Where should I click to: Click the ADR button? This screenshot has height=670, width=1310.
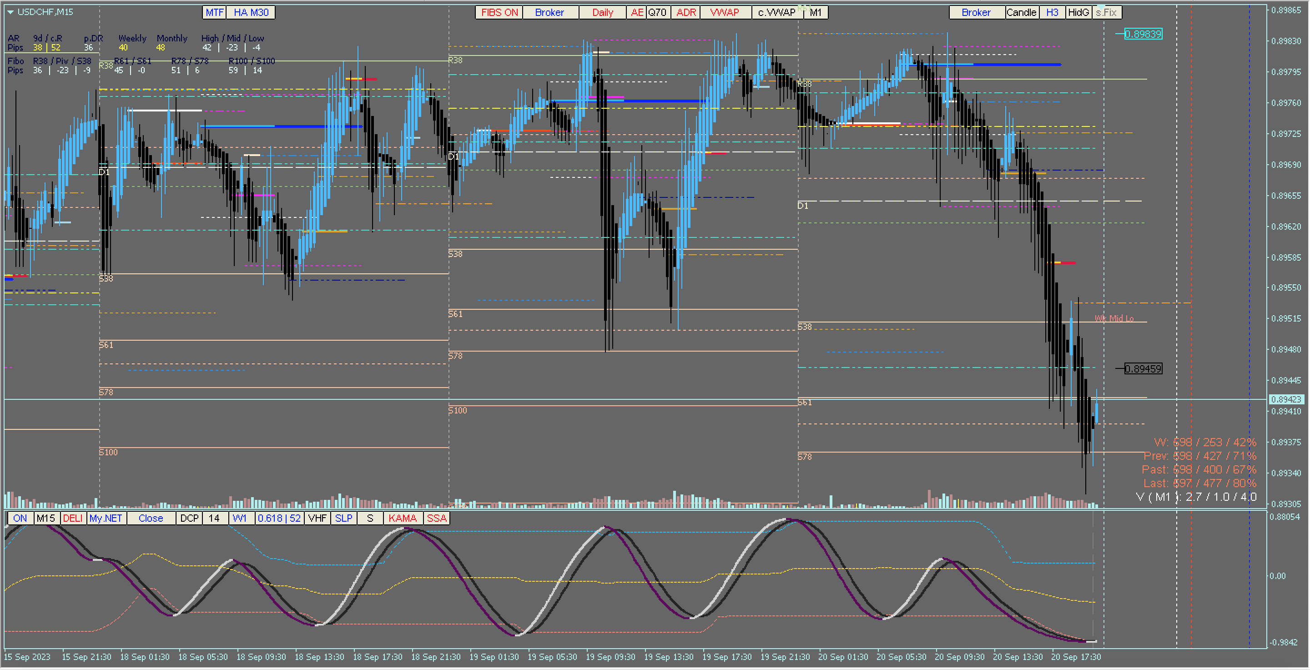pyautogui.click(x=685, y=12)
